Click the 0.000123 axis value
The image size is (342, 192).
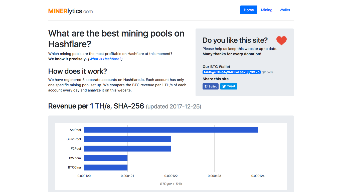[214, 176]
